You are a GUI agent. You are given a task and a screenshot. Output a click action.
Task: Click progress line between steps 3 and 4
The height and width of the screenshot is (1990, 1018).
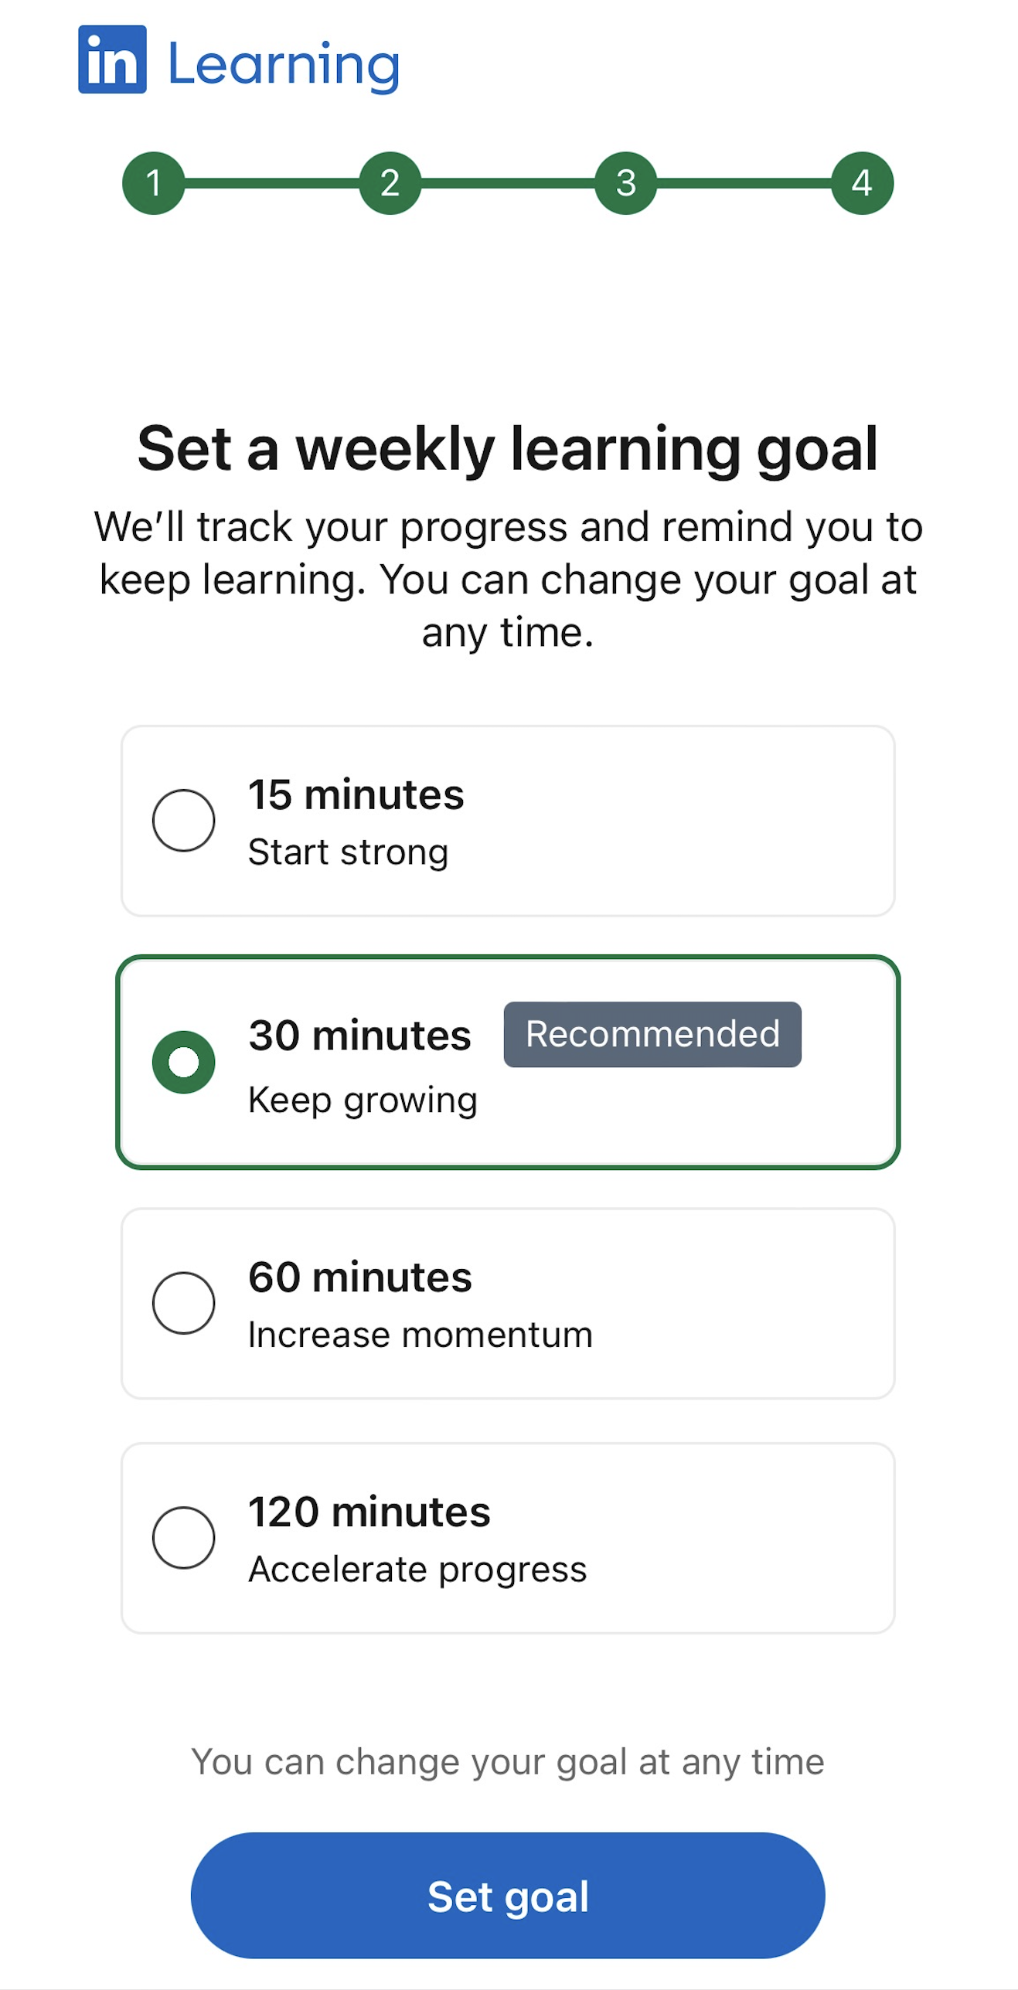pos(744,183)
